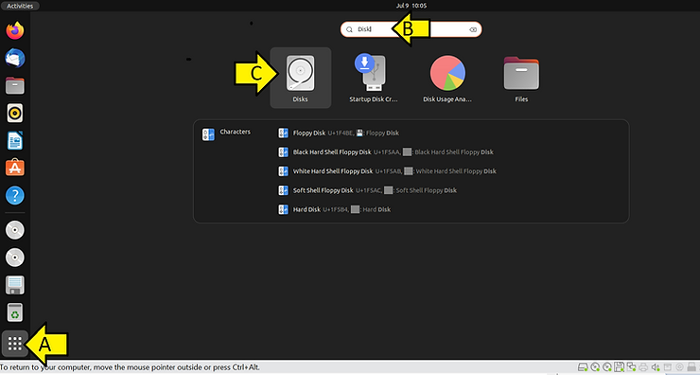Open Trash from the dock
Image resolution: width=700 pixels, height=375 pixels.
point(15,312)
